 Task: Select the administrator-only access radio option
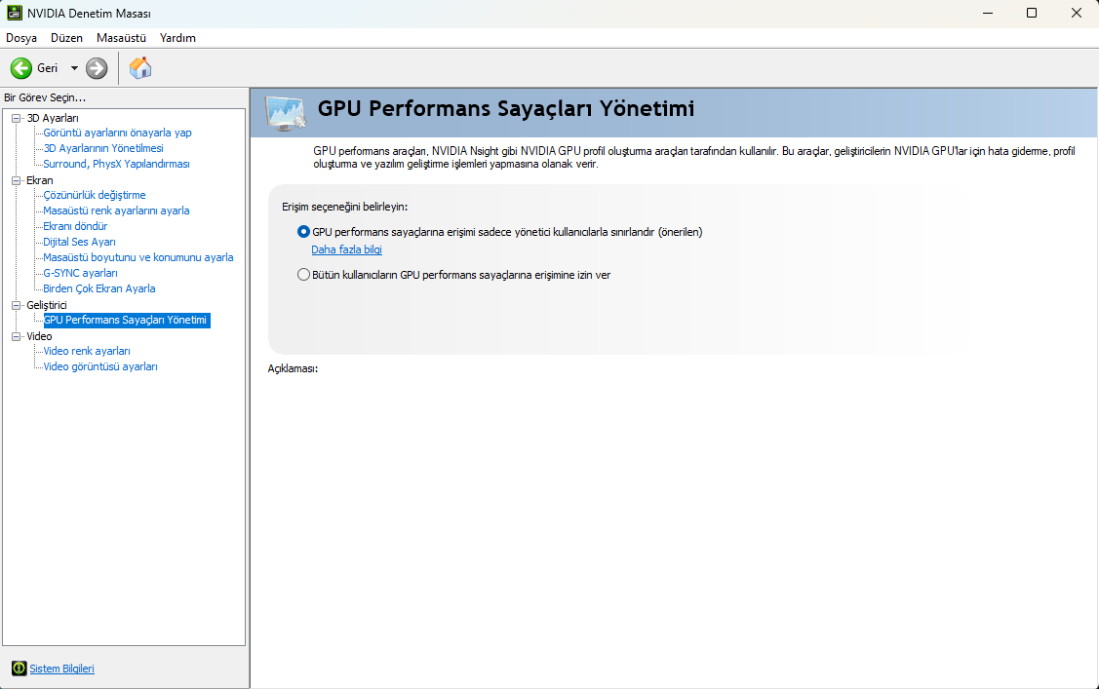(303, 232)
